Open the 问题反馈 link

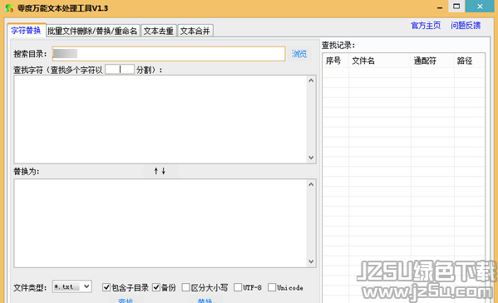click(466, 26)
